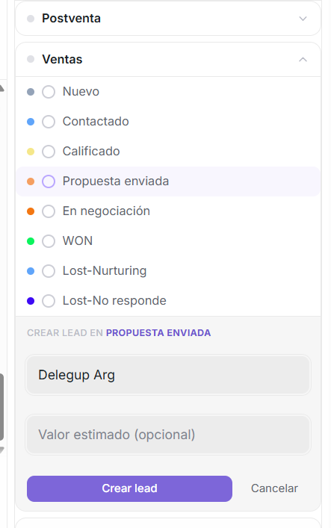Click the Crear lead button
This screenshot has width=331, height=528.
129,488
